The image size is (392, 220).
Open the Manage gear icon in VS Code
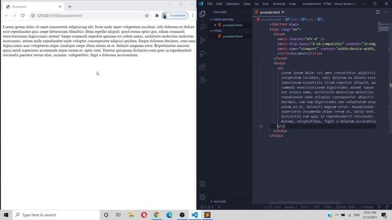(x=203, y=197)
